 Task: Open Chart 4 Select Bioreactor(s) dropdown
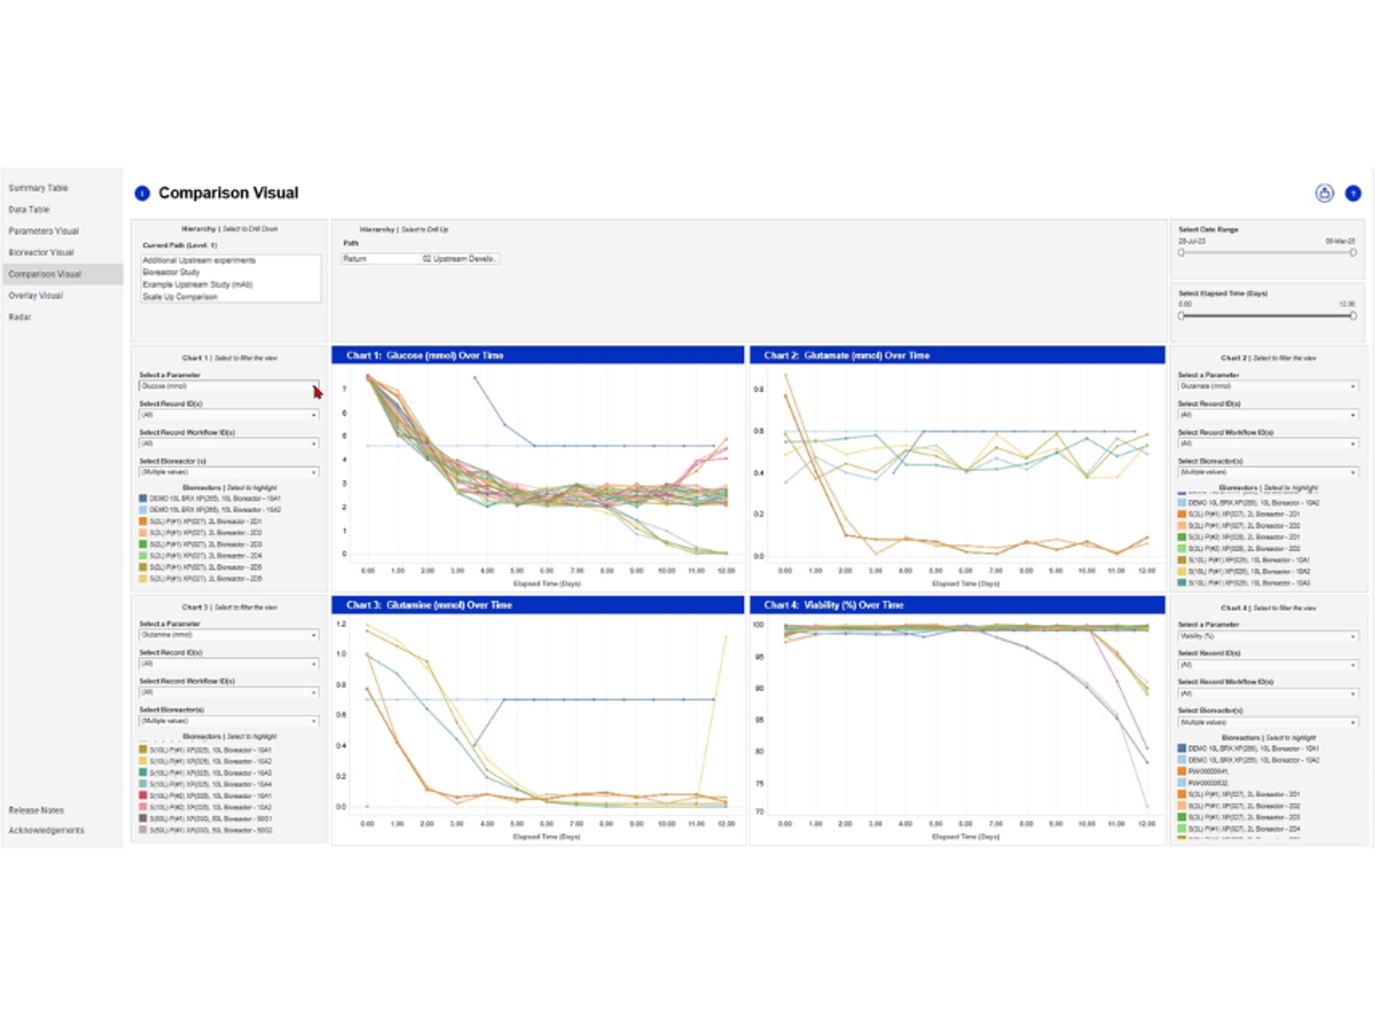point(1268,722)
